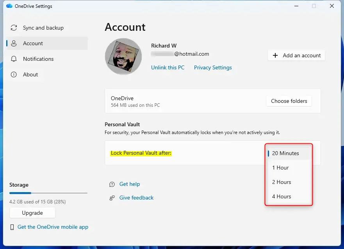Click the 564 MB used on this PC text
The width and height of the screenshot is (344, 249).
(x=135, y=105)
